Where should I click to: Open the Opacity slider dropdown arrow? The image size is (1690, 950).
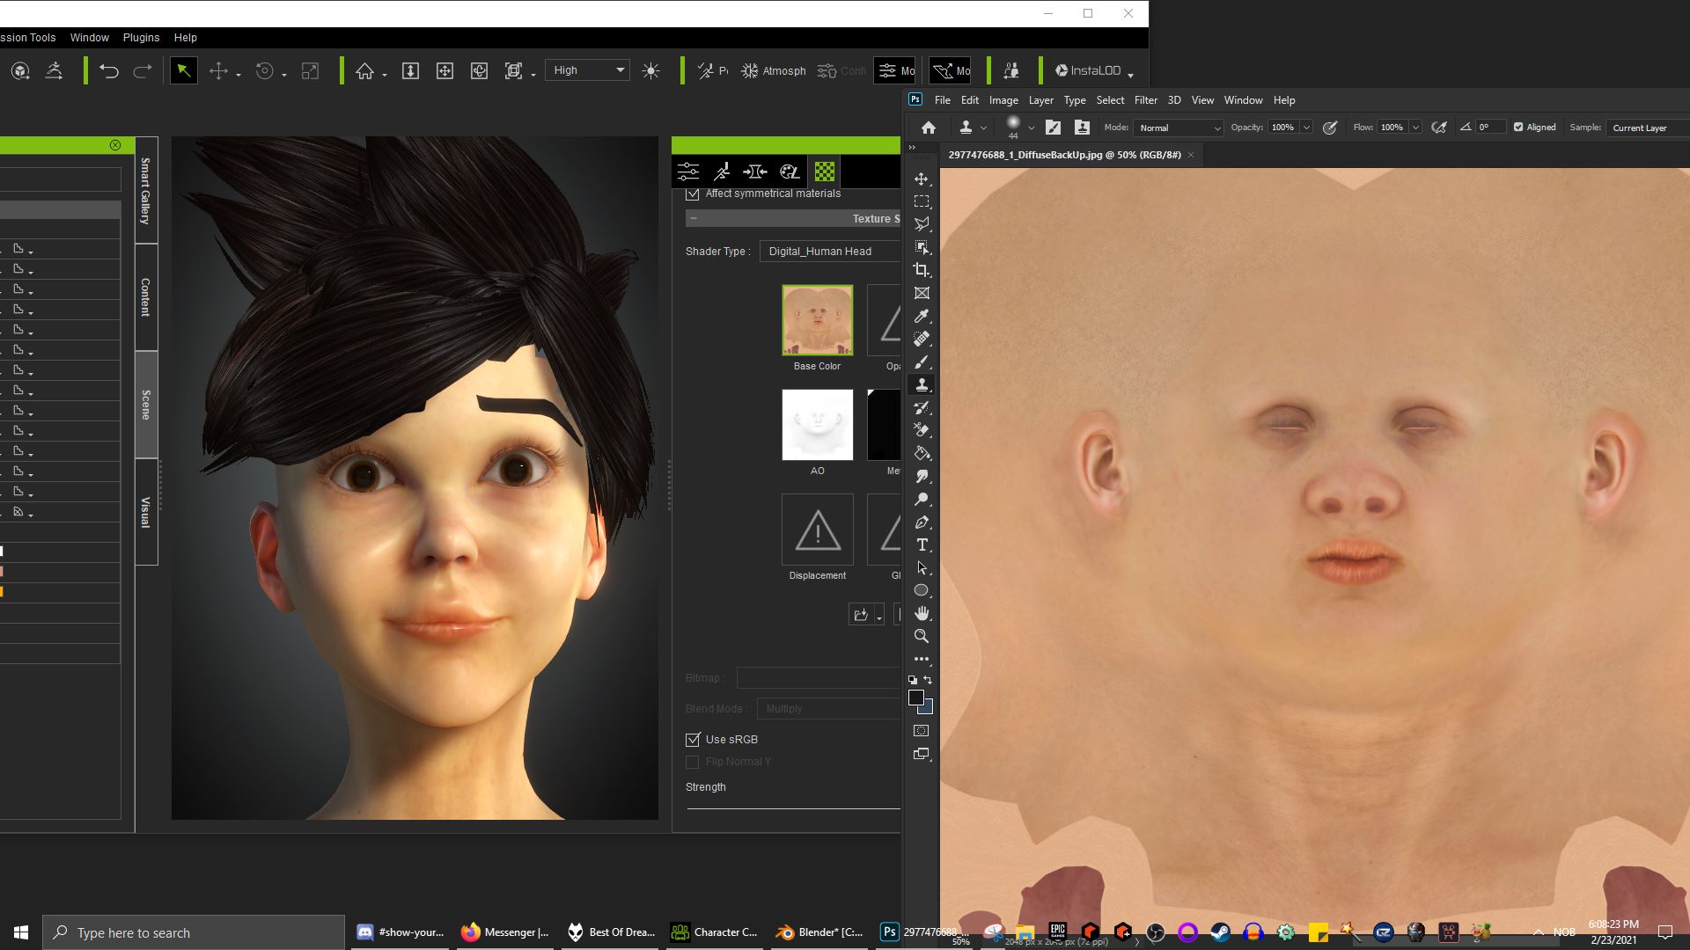1306,128
